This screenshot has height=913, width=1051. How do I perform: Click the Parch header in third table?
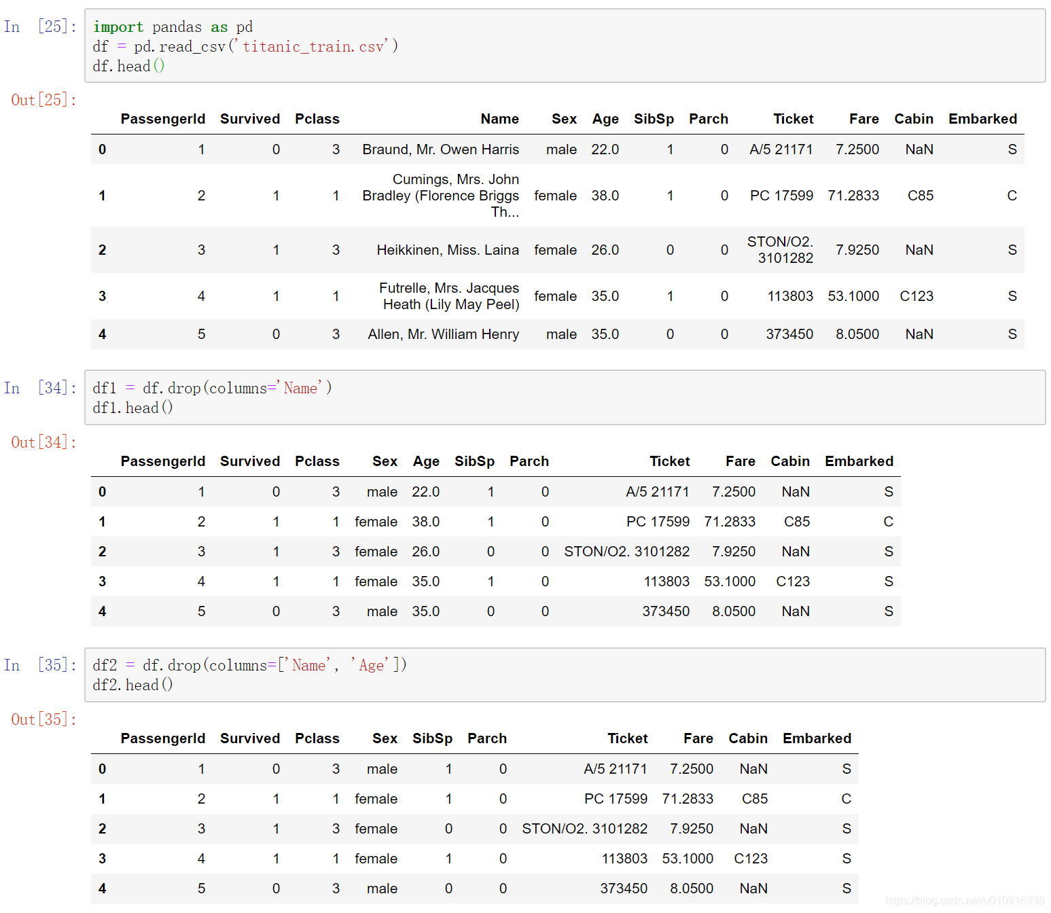486,738
